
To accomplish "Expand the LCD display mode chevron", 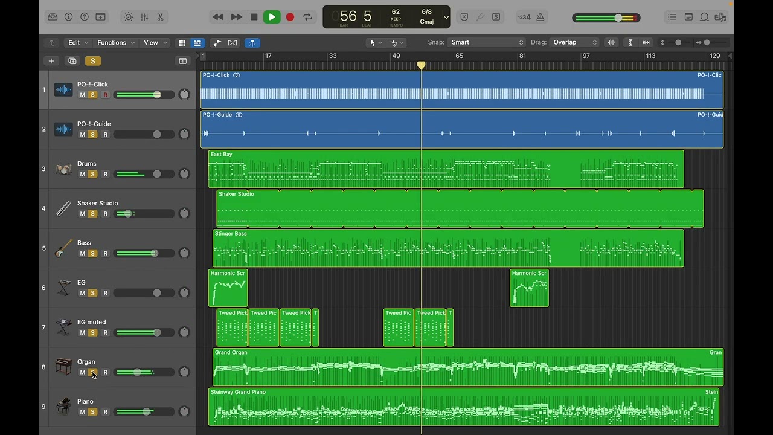I will [446, 18].
